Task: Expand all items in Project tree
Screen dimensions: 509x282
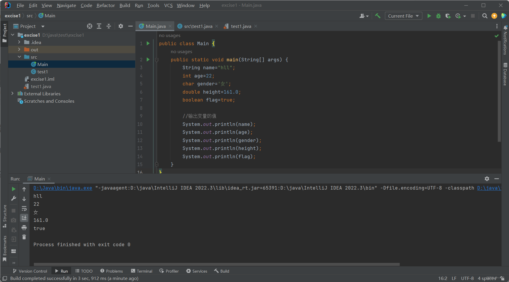Action: [99, 26]
